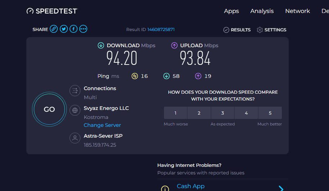Open the Analysis menu

[262, 11]
